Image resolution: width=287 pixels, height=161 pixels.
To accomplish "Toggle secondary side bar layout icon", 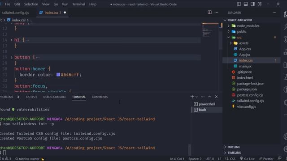I will [x=252, y=4].
